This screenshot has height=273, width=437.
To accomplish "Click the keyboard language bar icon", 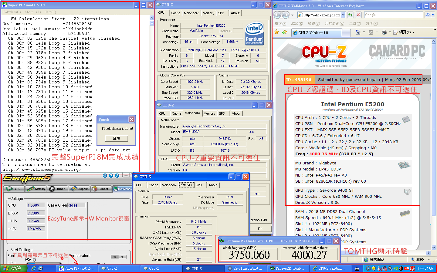I will pyautogui.click(x=357, y=269).
